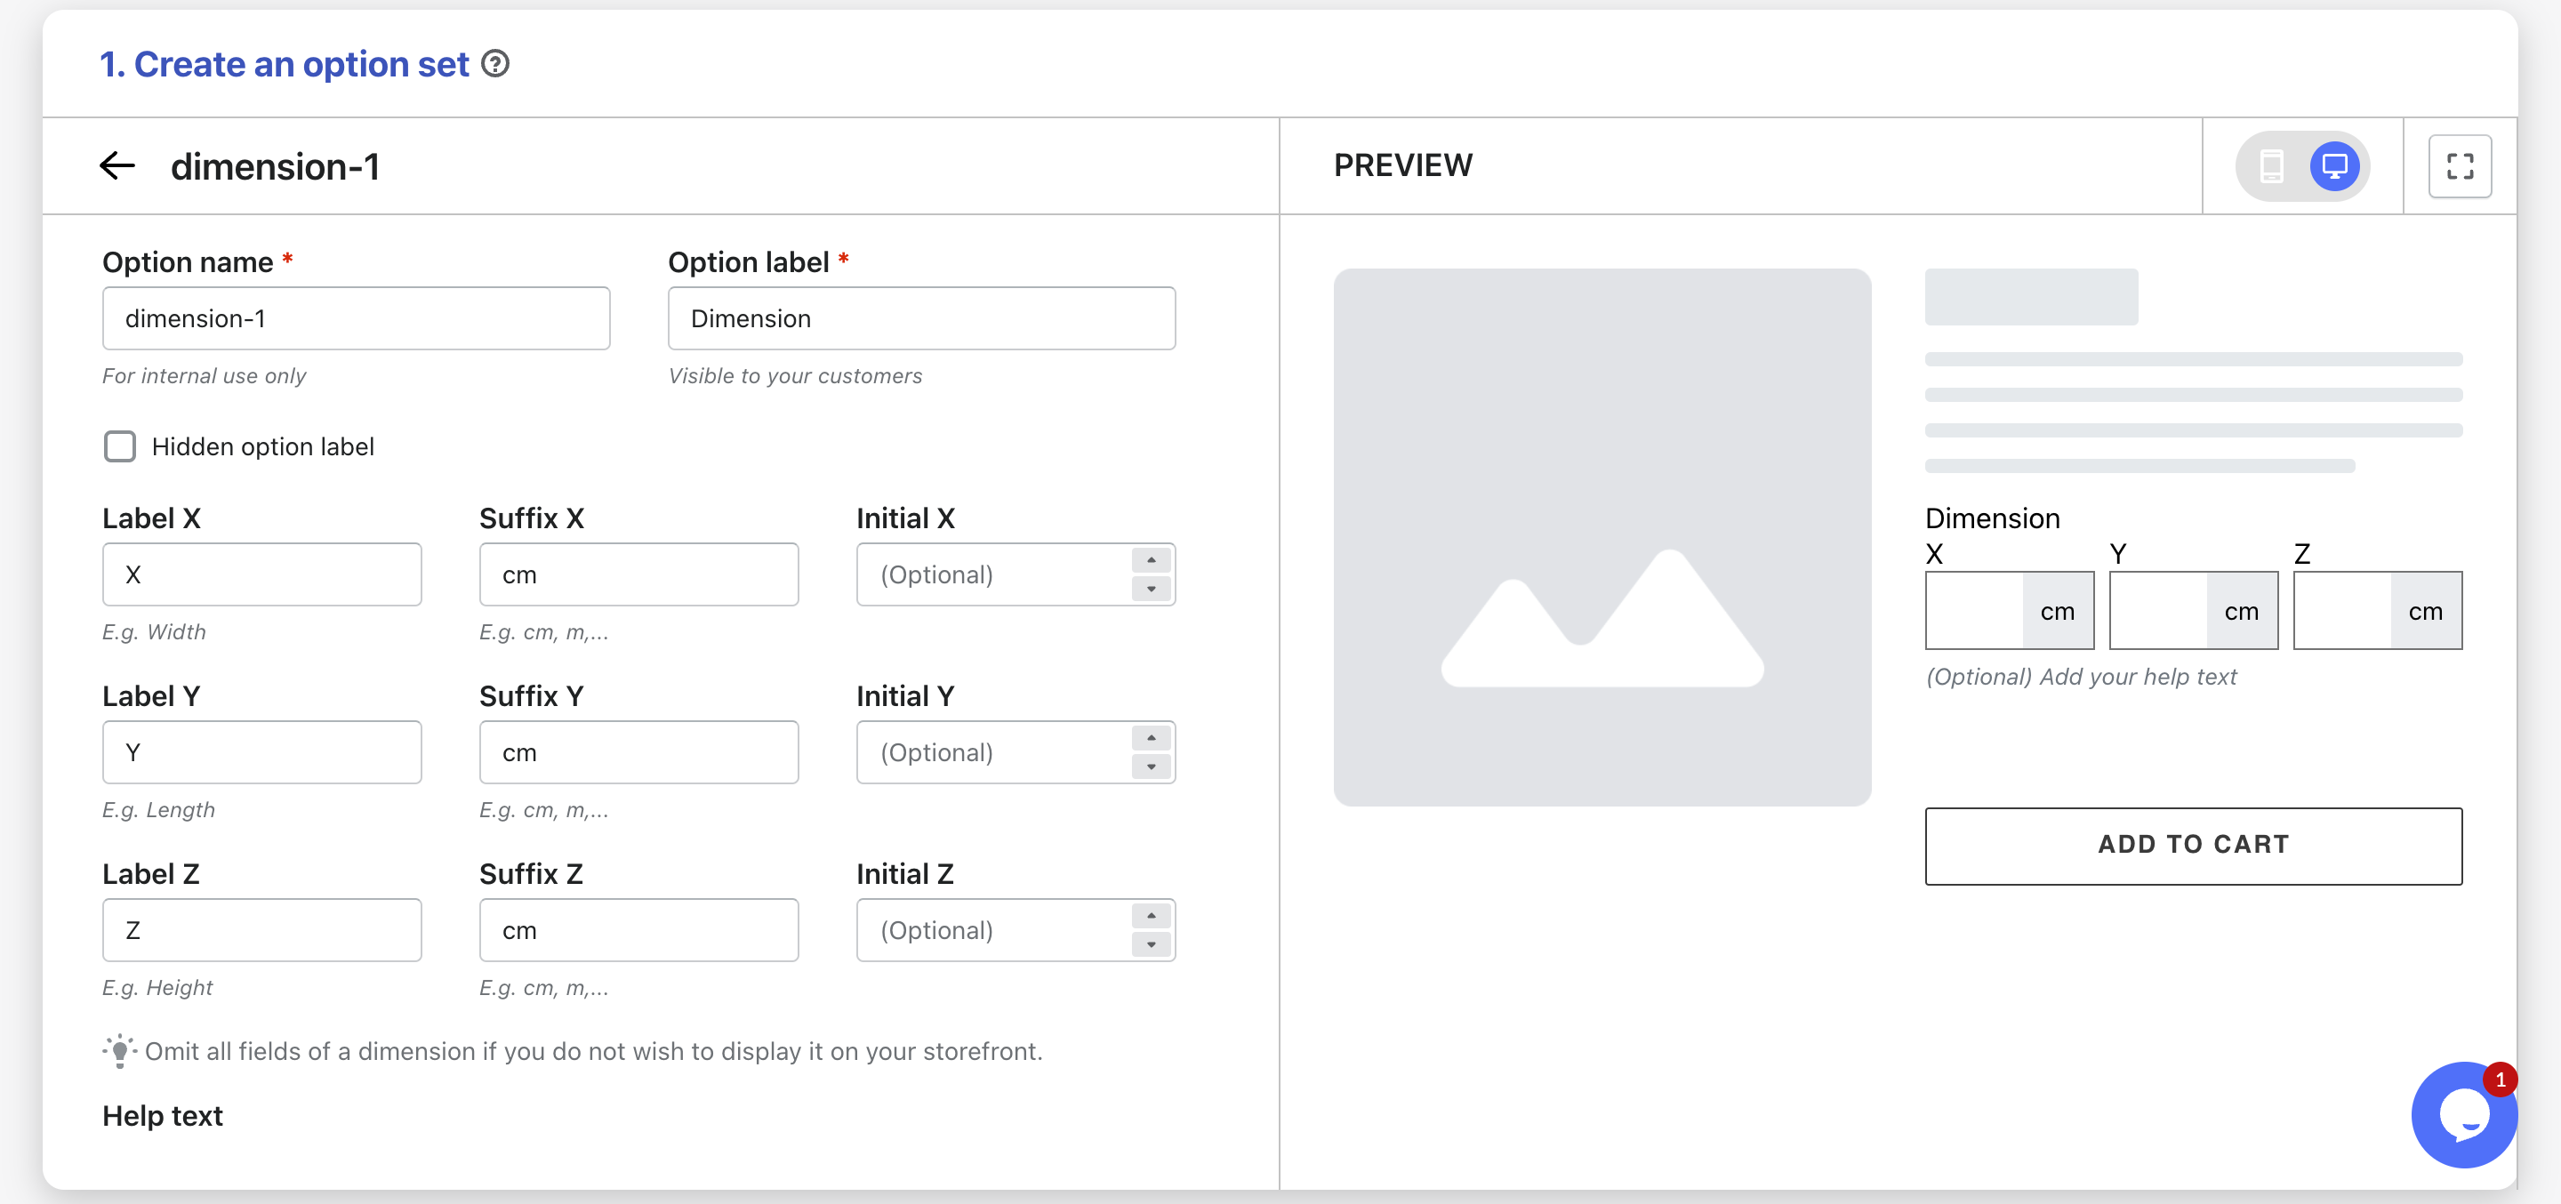Switch preview to mobile view

click(2271, 166)
